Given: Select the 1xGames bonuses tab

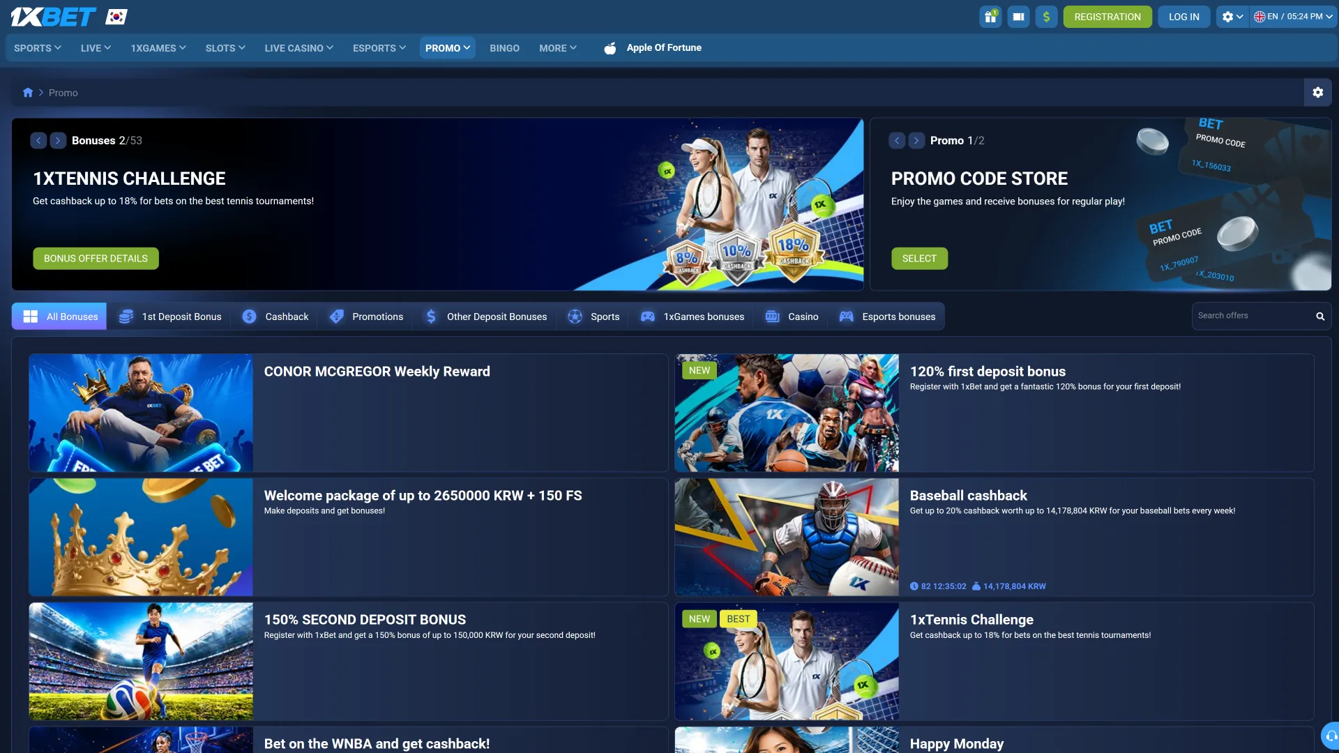Looking at the screenshot, I should click(x=693, y=317).
